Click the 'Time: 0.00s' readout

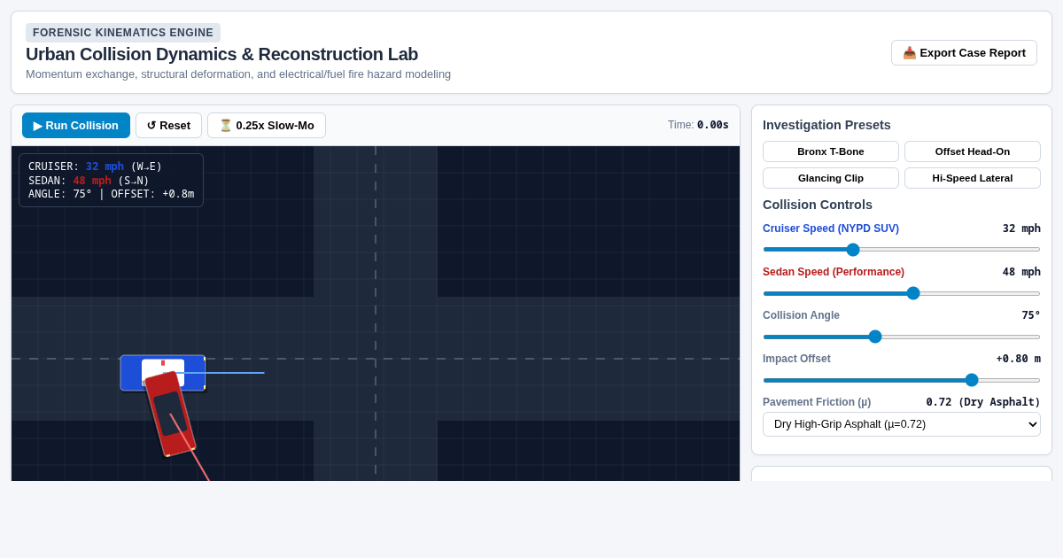tap(698, 125)
